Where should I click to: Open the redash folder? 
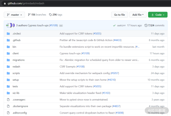(x=16, y=67)
